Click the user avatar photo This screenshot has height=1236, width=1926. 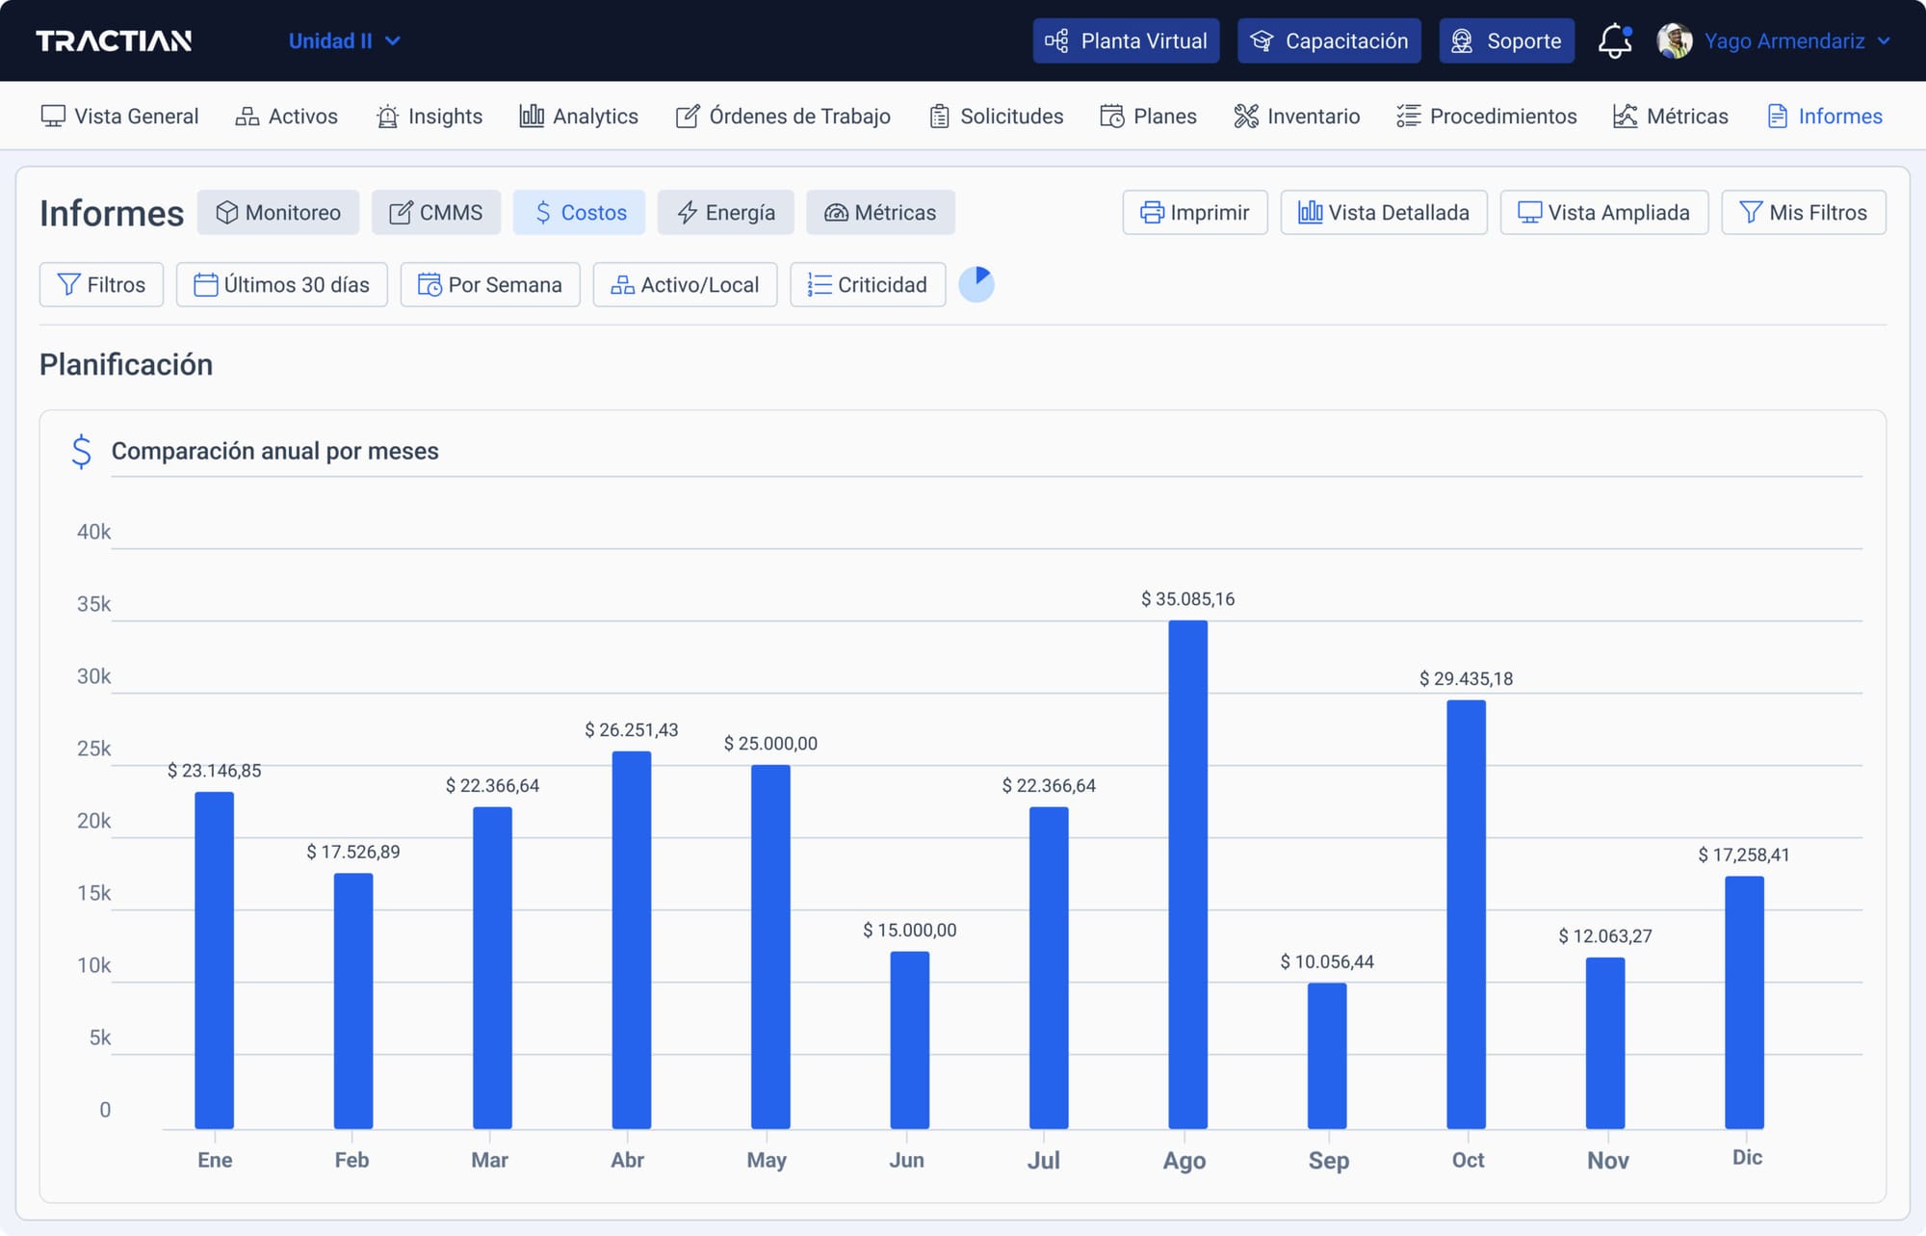(x=1675, y=40)
